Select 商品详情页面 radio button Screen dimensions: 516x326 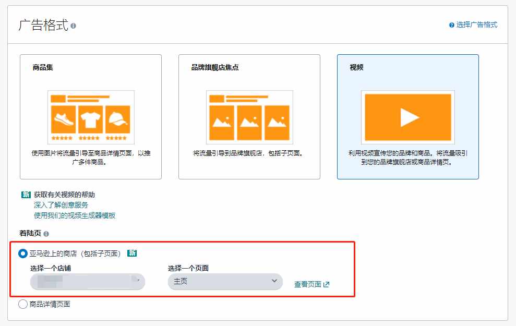[23, 304]
